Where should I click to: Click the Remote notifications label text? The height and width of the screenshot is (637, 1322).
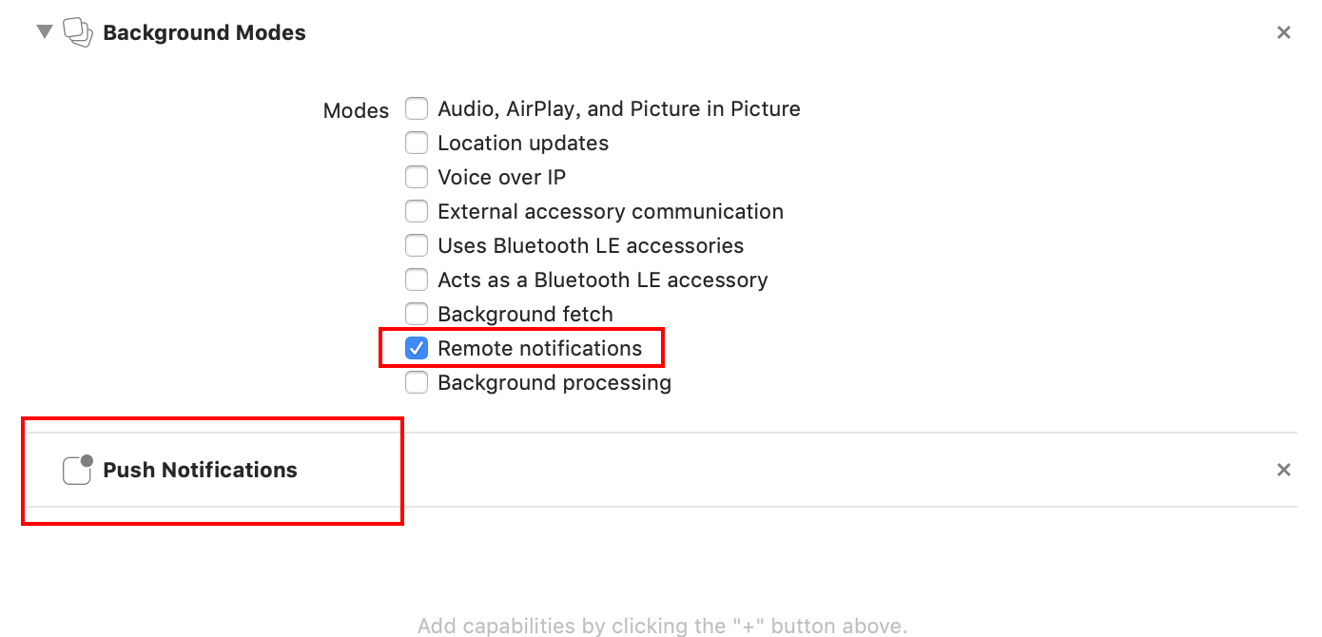(x=540, y=348)
